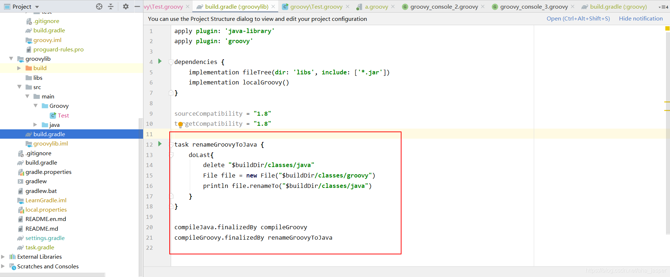Click the Project panel vertical scrollbar
Viewport: 670px width, 277px height.
tap(141, 197)
